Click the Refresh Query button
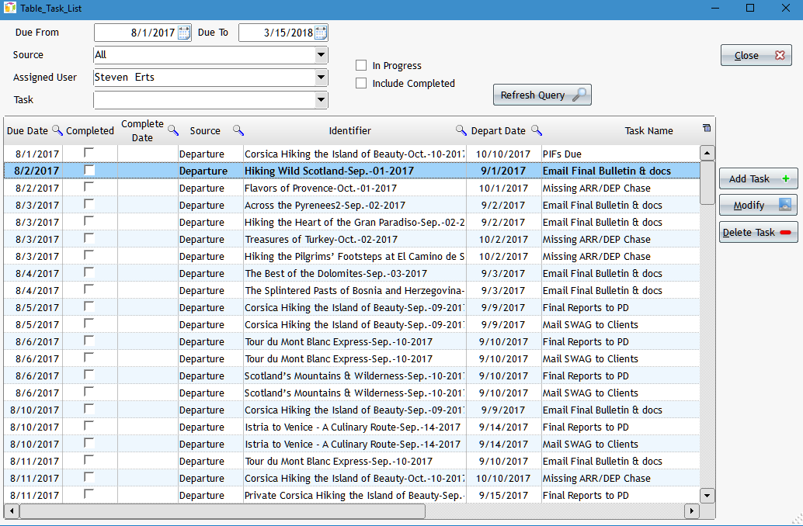The height and width of the screenshot is (526, 803). point(542,95)
